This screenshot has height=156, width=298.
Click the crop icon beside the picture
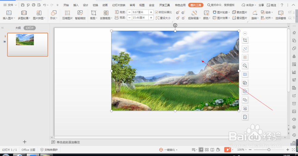[x=245, y=40]
